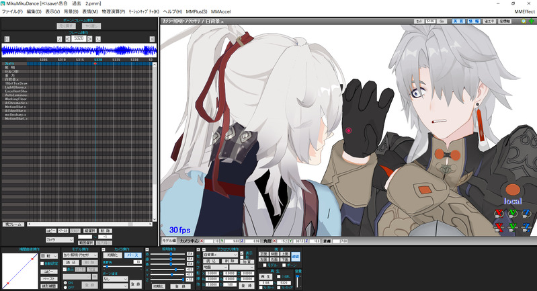The height and width of the screenshot is (291, 537).
Task: Go to next keyframe (>. button)
Action: (x=98, y=39)
